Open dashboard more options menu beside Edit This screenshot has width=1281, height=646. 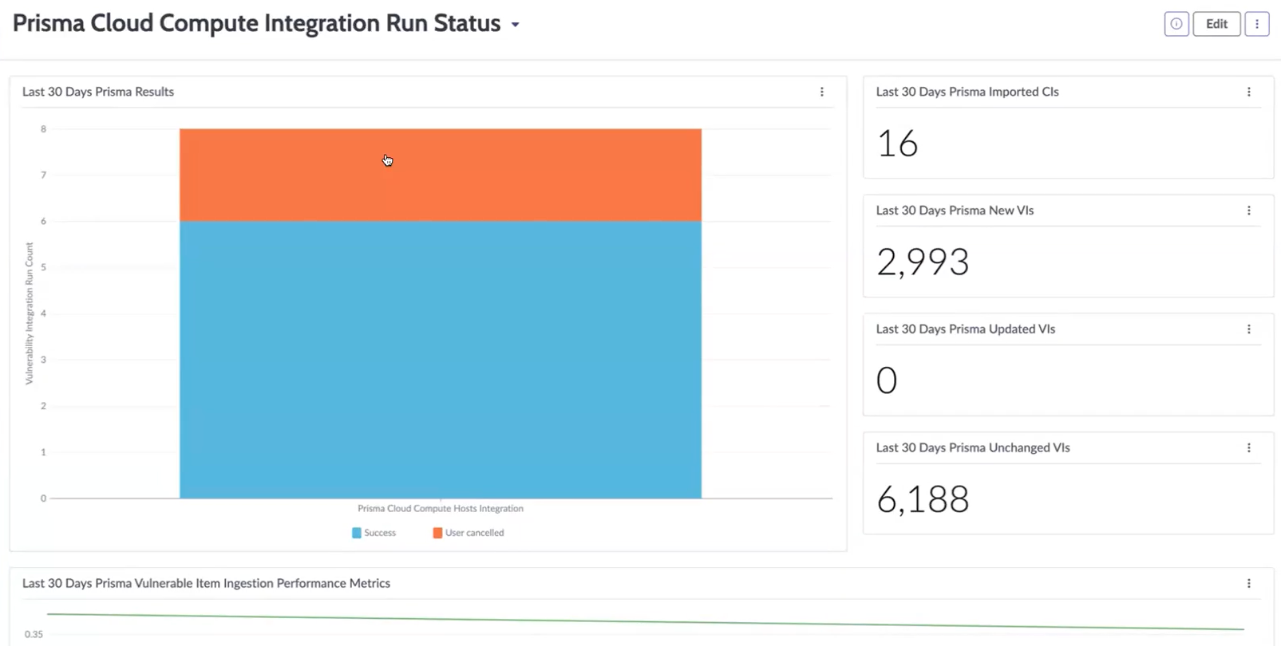1257,24
